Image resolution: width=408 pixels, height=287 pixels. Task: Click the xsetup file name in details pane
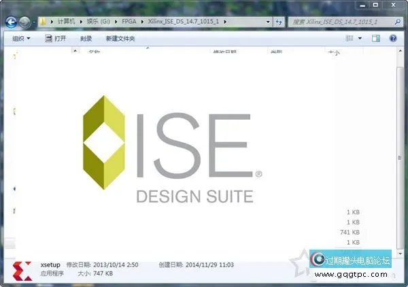click(x=50, y=265)
